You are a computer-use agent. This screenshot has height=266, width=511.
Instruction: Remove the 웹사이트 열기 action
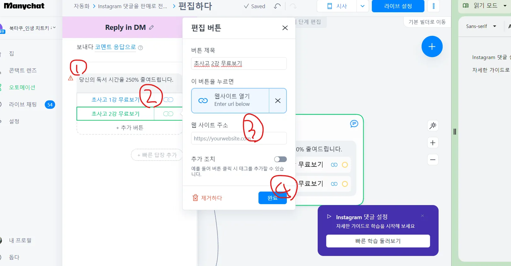point(278,100)
